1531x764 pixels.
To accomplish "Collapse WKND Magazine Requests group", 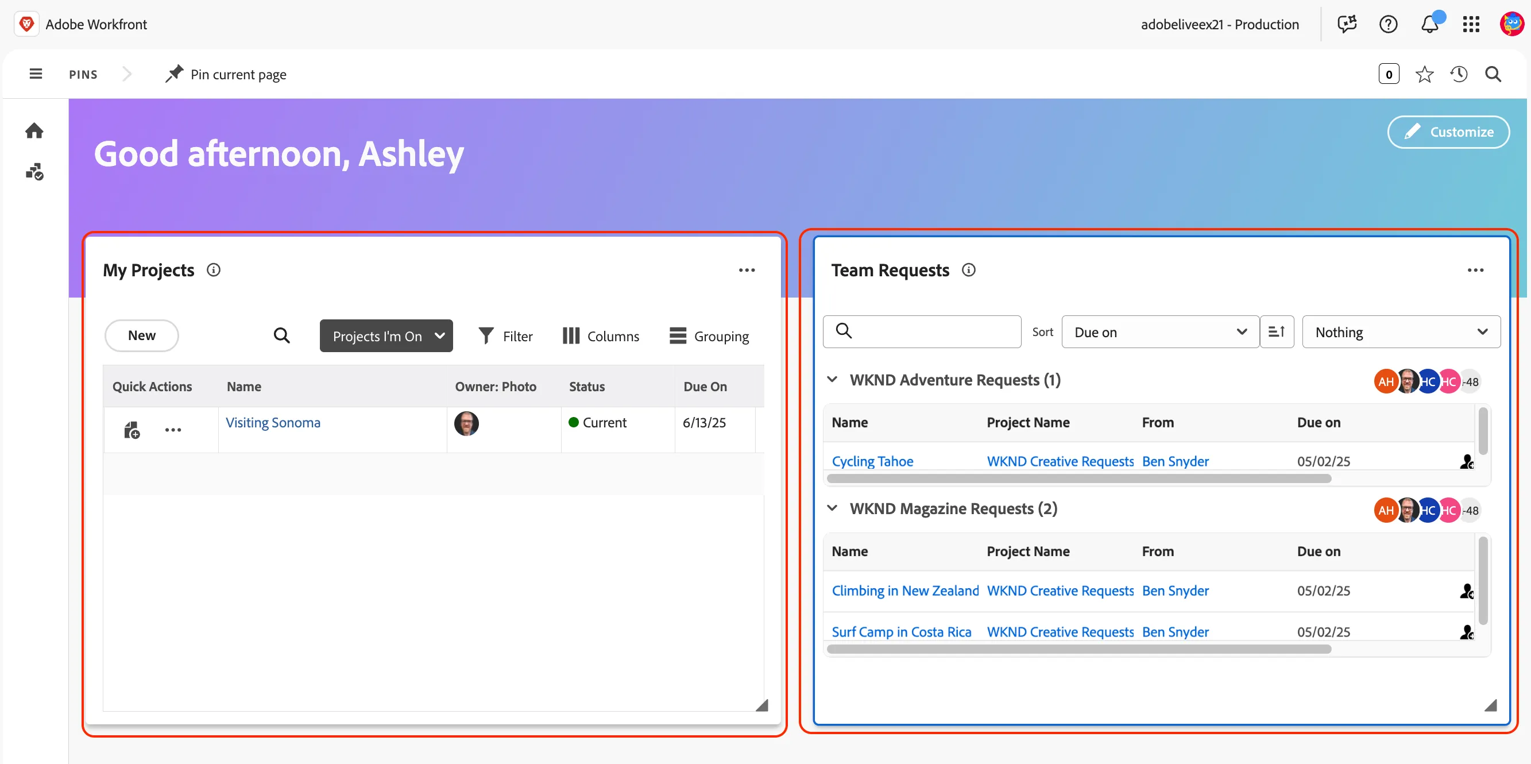I will pos(832,508).
